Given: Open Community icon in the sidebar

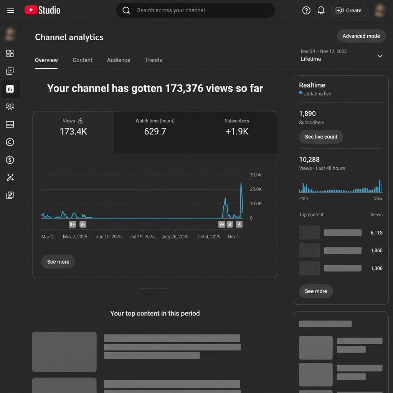Looking at the screenshot, I should click(x=10, y=107).
